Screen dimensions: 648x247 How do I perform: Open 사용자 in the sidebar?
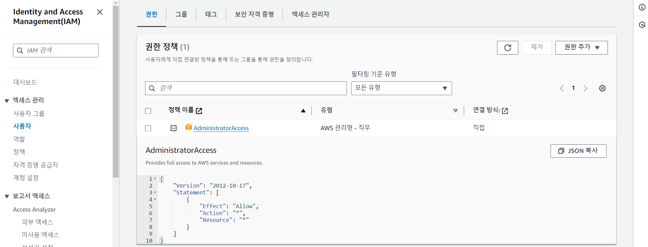tap(22, 126)
